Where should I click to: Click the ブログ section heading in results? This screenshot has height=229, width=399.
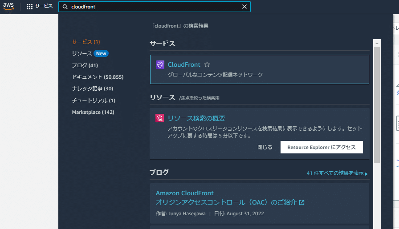pos(159,173)
